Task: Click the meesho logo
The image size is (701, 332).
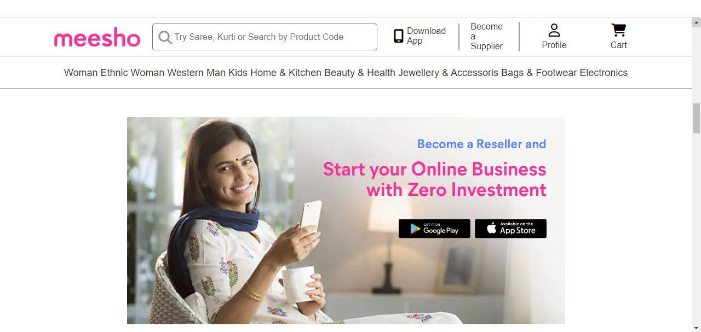Action: [x=97, y=38]
